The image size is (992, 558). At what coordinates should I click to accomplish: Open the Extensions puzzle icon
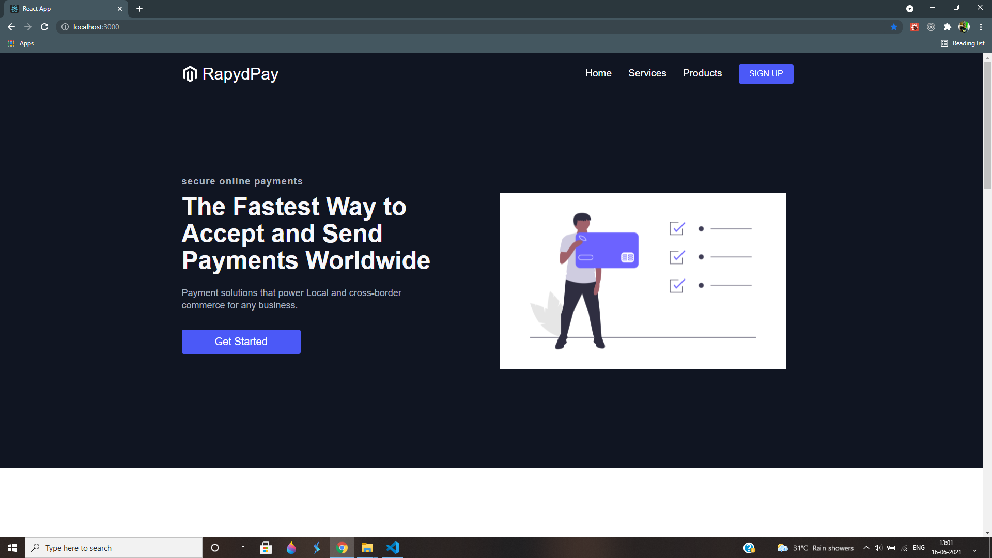click(947, 27)
